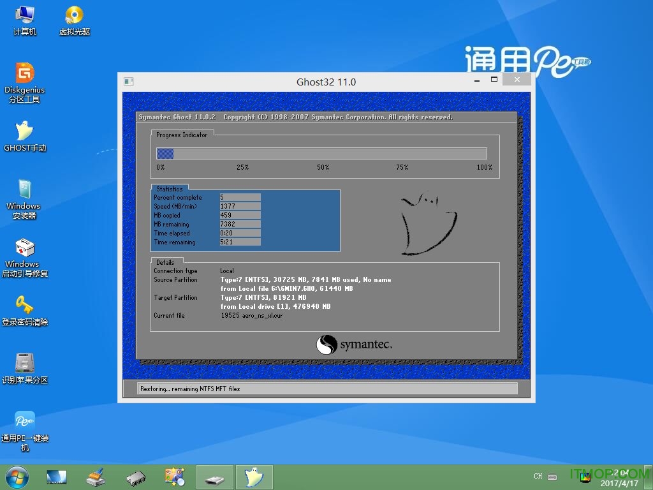Launch 通用PE一键装机 one-click installer
653x490 pixels.
24,422
